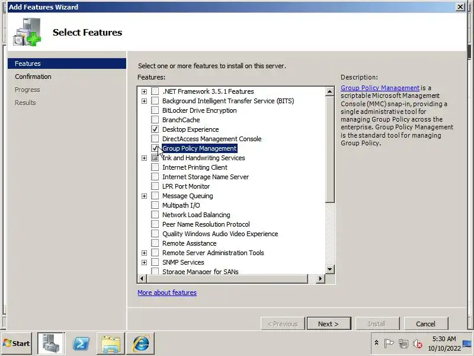Select the Storage Manager for SANs row
Viewport: 474px width, 356px height.
200,271
